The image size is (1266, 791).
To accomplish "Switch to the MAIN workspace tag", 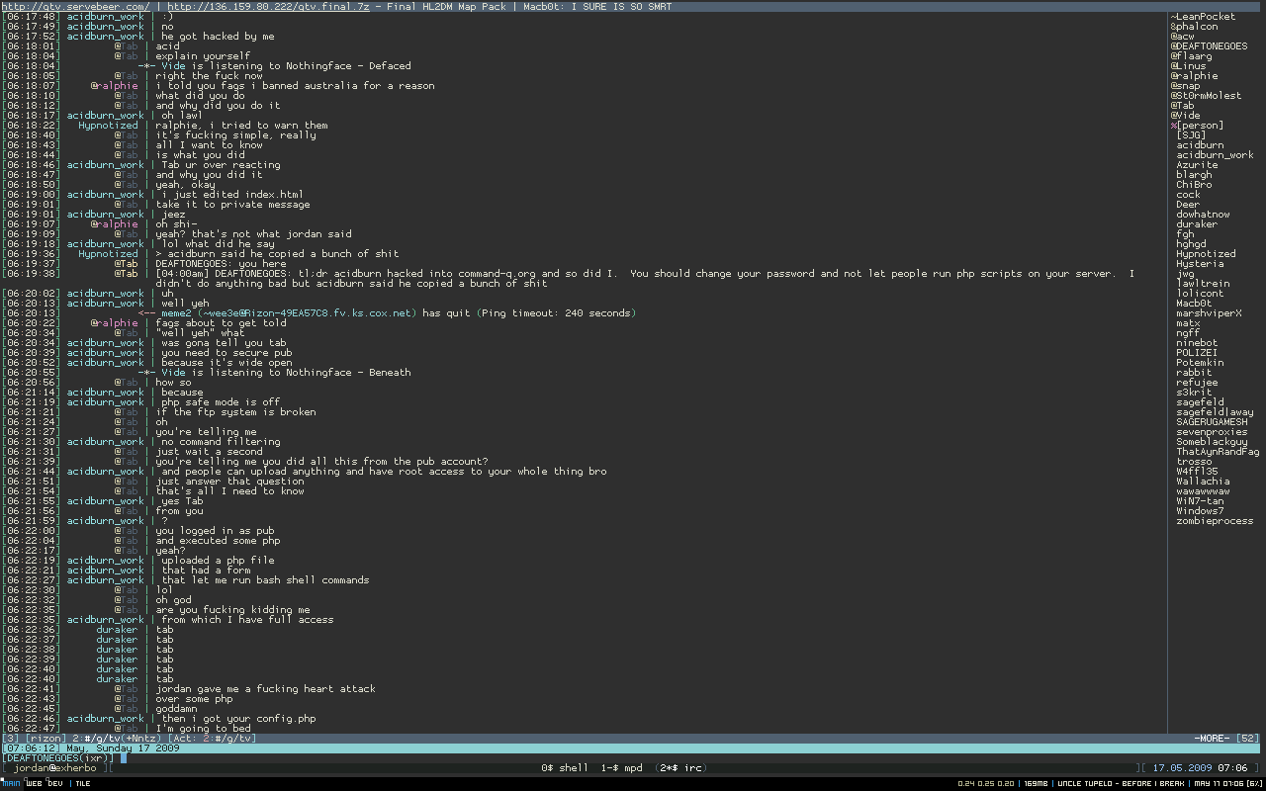I will click(11, 783).
